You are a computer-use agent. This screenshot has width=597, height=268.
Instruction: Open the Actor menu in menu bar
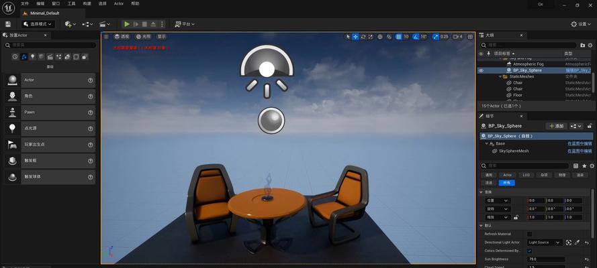click(119, 3)
